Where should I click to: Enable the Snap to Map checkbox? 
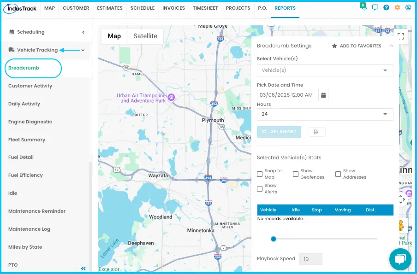260,174
